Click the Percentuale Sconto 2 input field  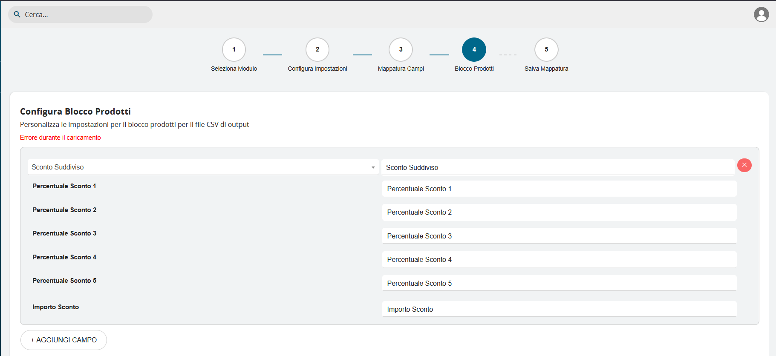559,212
